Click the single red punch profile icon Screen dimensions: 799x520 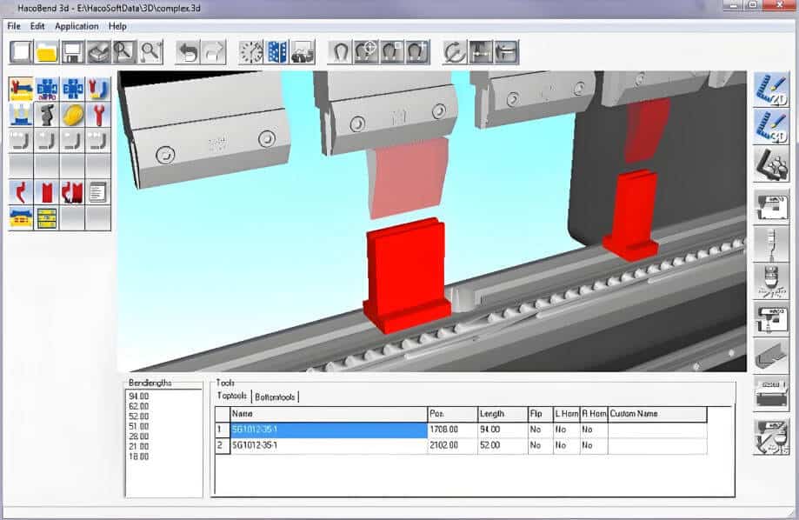pos(21,193)
